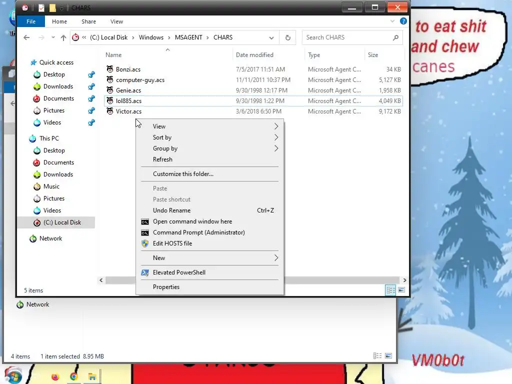This screenshot has height=384, width=512.
Task: Choose Customize this folder...
Action: pos(183,174)
